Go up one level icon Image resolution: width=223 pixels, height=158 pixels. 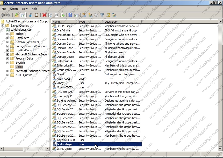[17, 15]
